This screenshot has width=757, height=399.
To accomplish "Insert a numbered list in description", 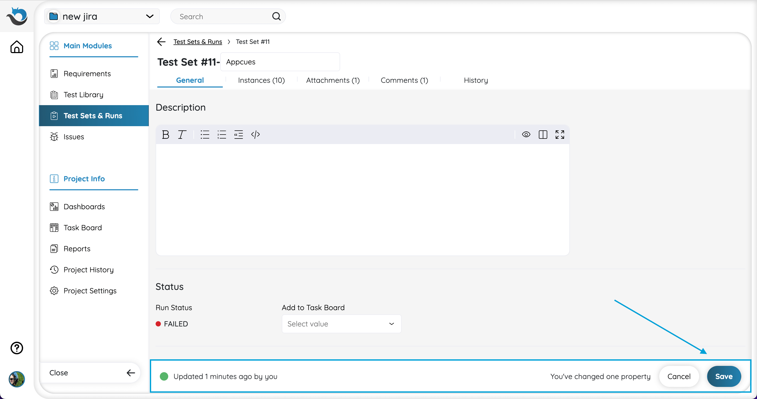I will tap(222, 135).
